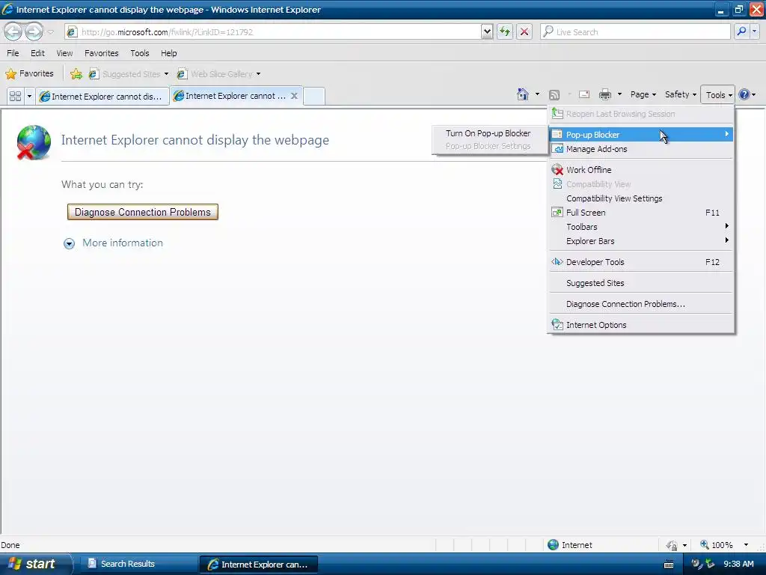Viewport: 766px width, 575px height.
Task: Click the Tools command bar button
Action: coord(718,95)
